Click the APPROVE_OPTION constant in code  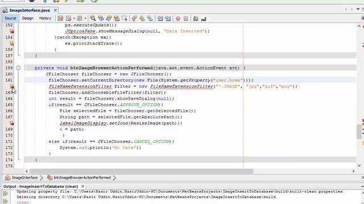(139, 105)
